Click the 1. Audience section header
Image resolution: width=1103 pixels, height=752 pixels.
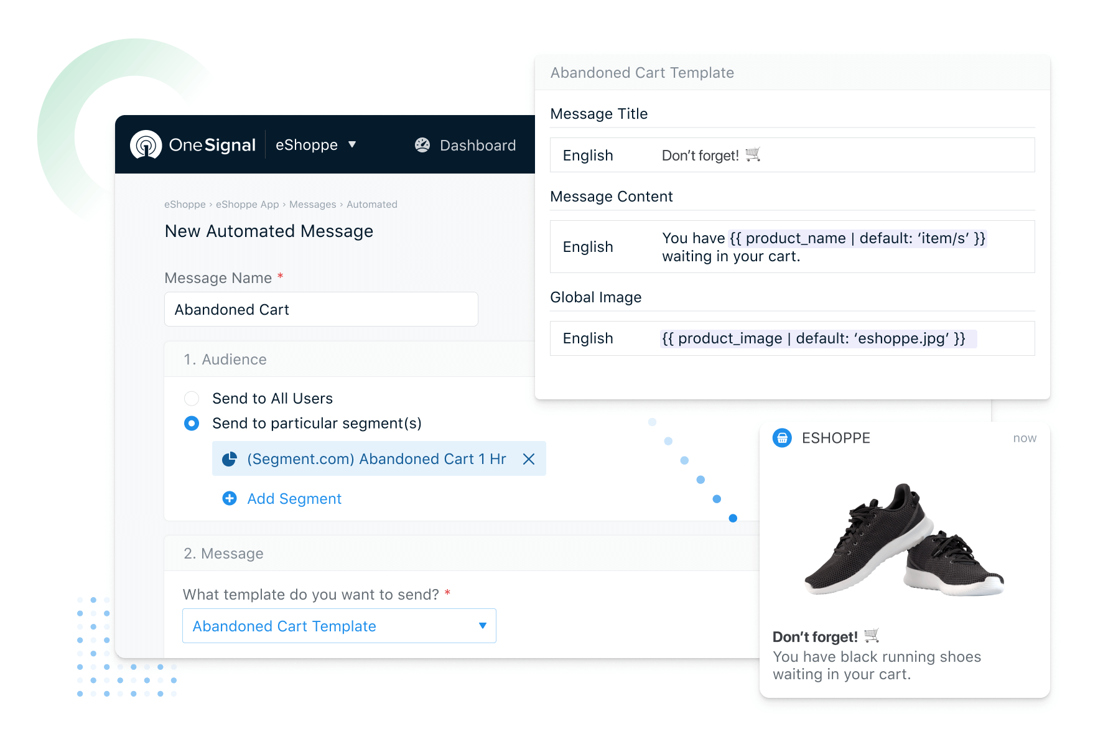pos(350,359)
